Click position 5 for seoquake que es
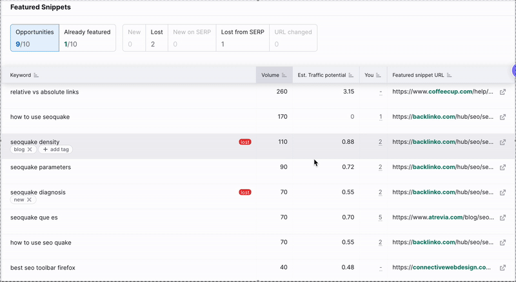 (381, 217)
